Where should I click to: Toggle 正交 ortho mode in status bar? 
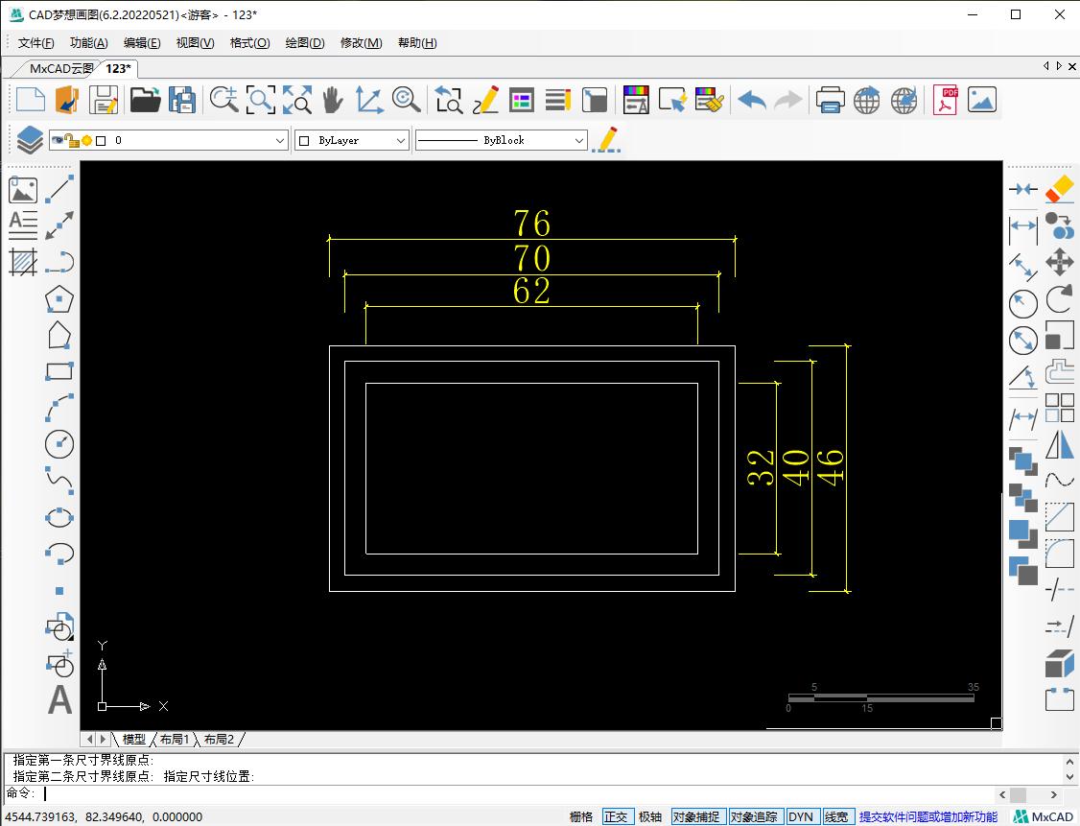pos(616,816)
